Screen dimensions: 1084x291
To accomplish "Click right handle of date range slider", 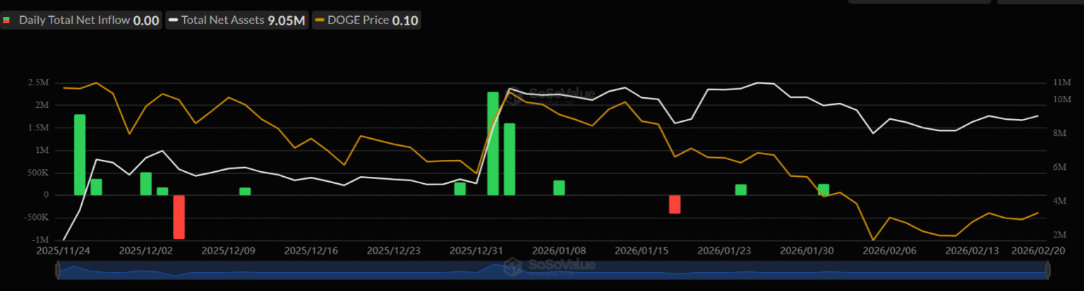I will click(x=1048, y=270).
